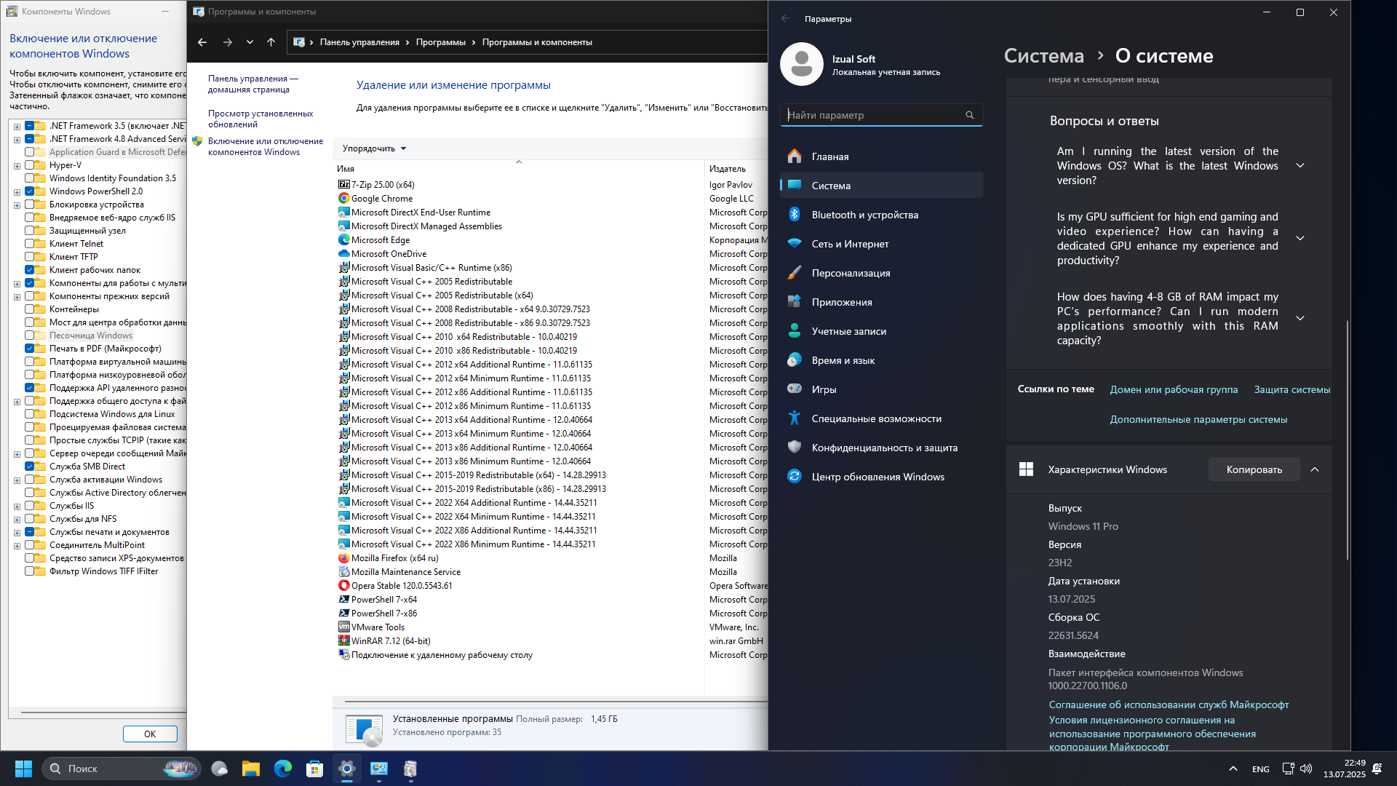Enable the Windows Identity Foundation 3.5 checkbox
The width and height of the screenshot is (1397, 786).
pos(30,178)
